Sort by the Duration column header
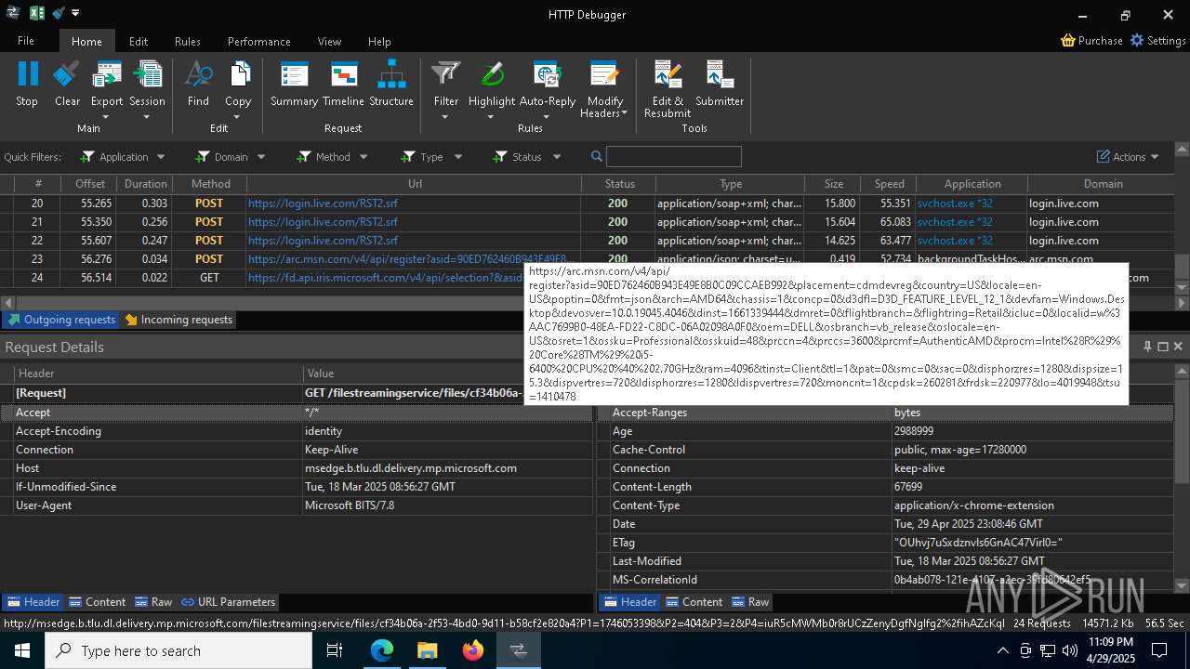This screenshot has height=669, width=1190. [146, 184]
